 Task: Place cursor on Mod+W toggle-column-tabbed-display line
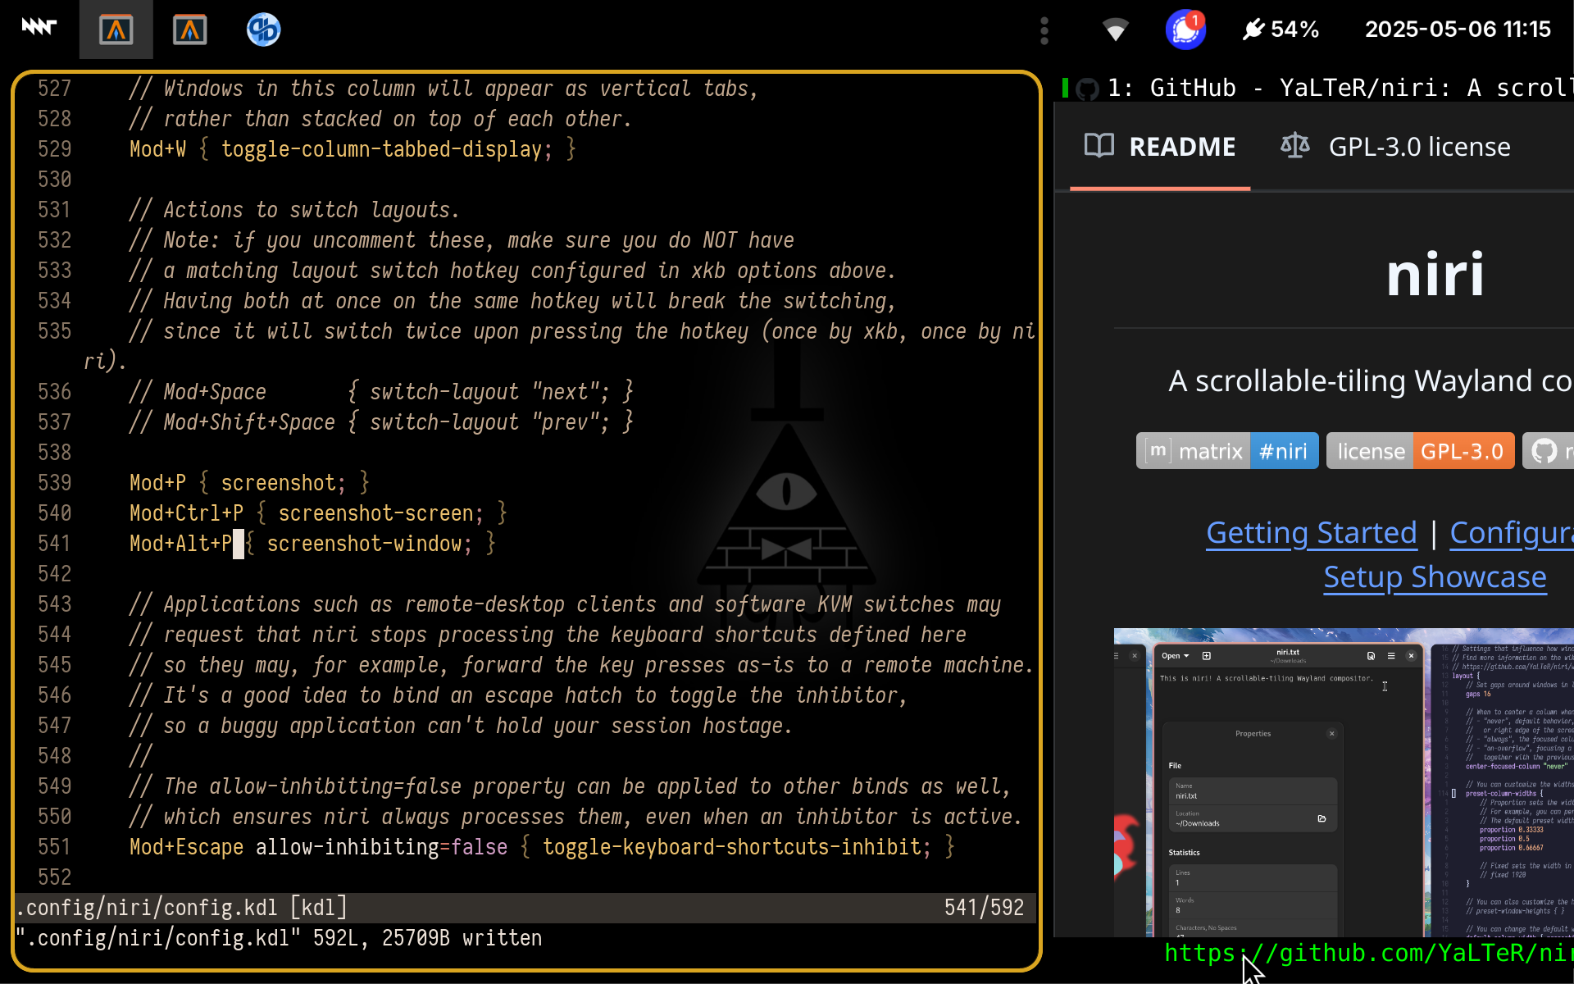[x=353, y=149]
